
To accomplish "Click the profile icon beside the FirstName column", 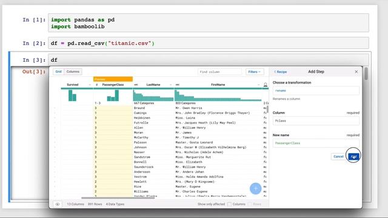I will coord(266,85).
